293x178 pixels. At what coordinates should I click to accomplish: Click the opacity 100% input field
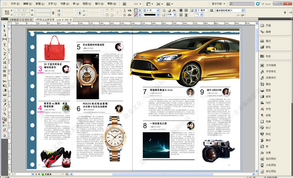[169, 15]
